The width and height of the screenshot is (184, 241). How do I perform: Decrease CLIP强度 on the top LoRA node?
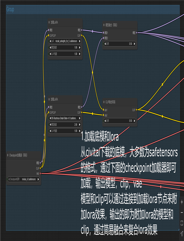(x=51, y=54)
